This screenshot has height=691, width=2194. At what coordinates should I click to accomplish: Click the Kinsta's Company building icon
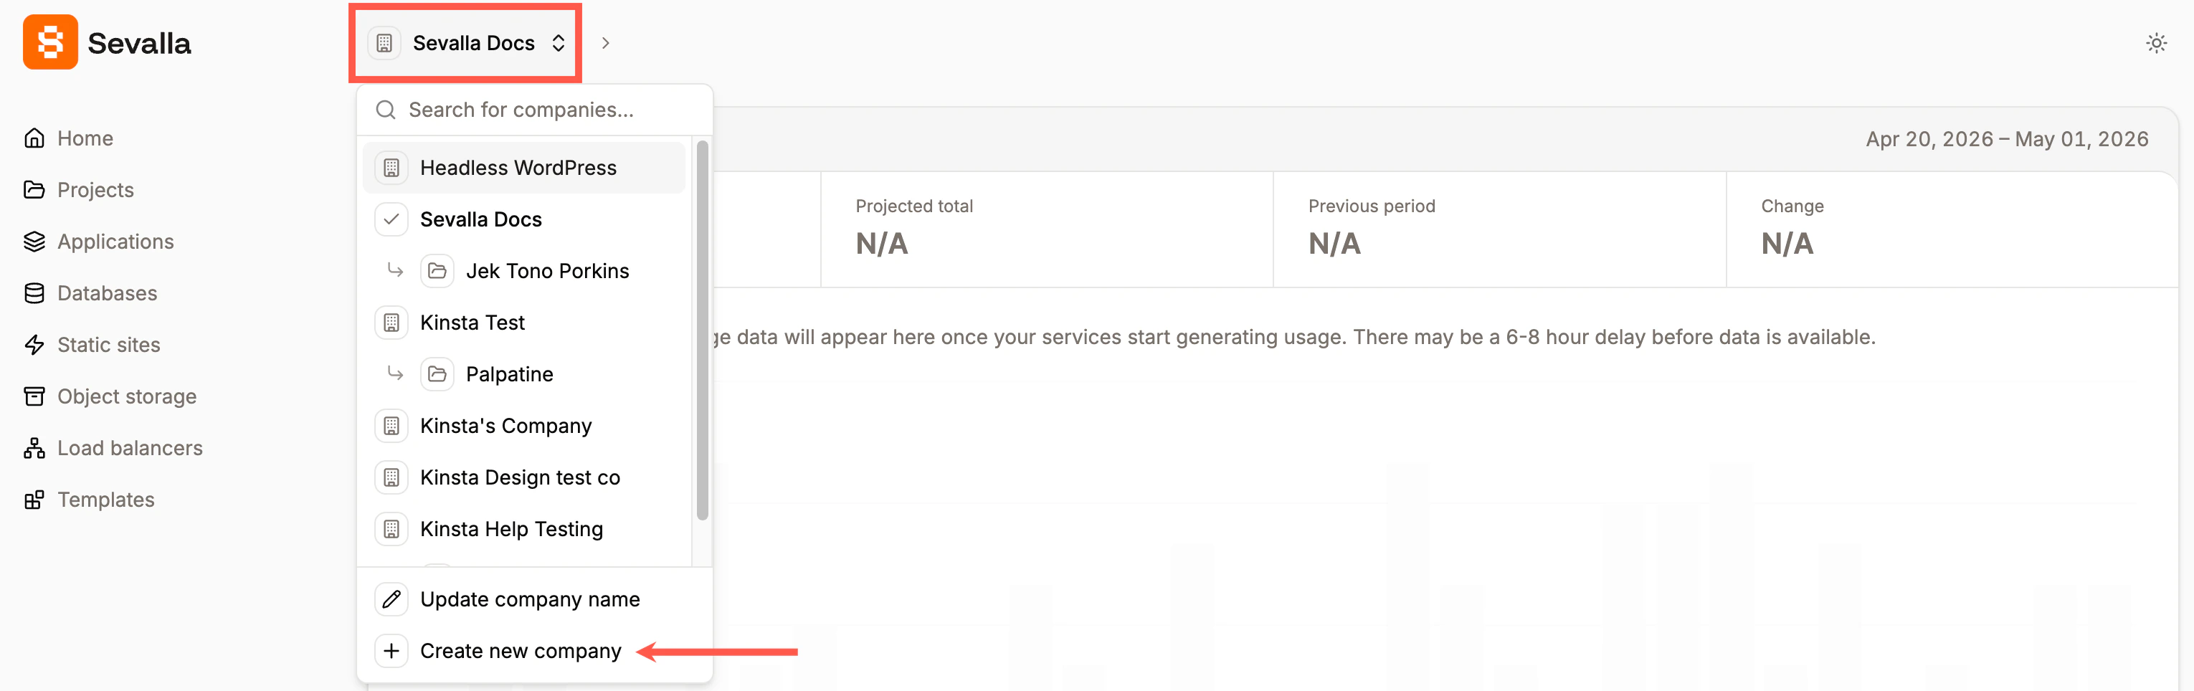[391, 426]
